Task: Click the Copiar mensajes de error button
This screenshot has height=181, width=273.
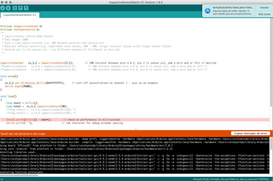Action: point(250,133)
